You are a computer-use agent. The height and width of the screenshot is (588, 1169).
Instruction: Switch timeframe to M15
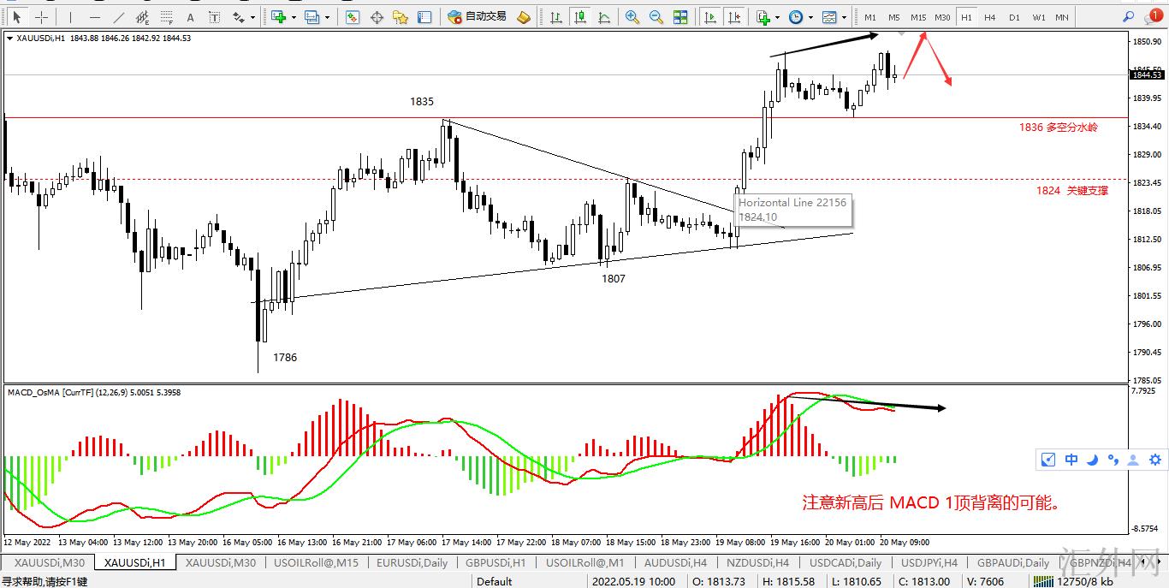[x=917, y=17]
